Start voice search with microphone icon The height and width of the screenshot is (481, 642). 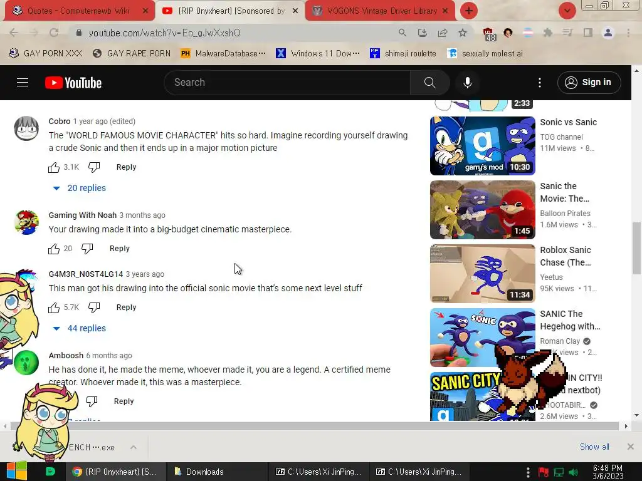tap(467, 83)
